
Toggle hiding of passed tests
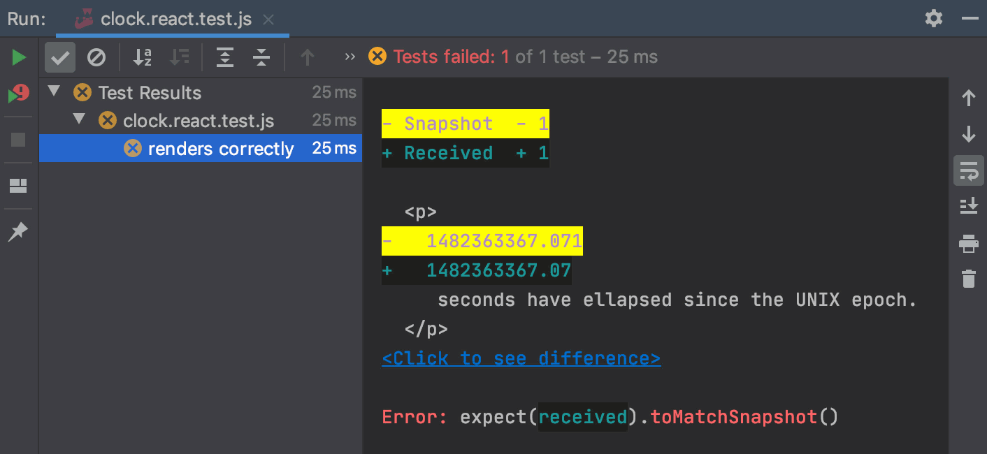tap(59, 57)
